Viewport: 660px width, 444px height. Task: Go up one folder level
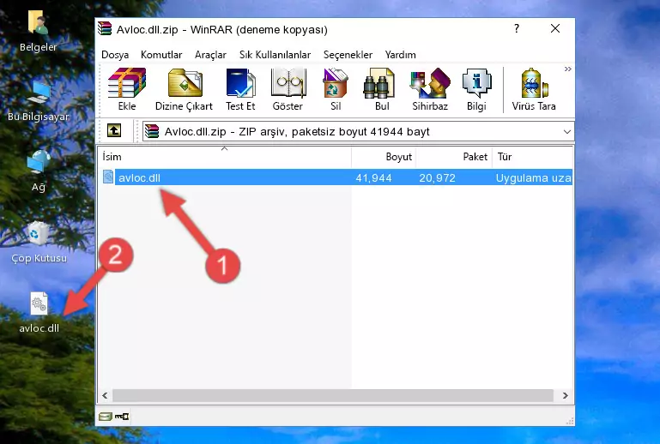[114, 131]
